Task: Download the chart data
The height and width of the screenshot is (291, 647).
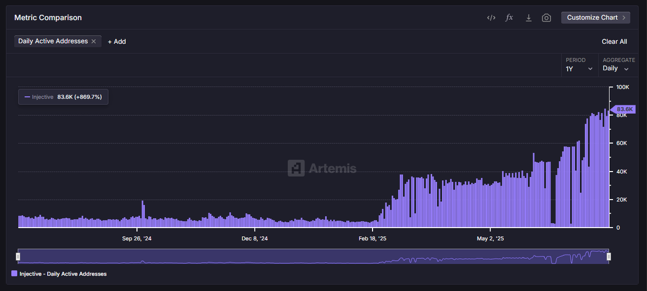Action: (x=528, y=18)
